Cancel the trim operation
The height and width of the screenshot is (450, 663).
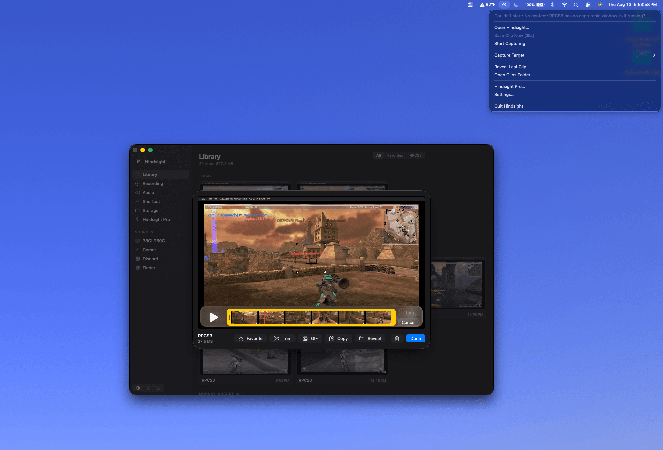click(409, 322)
